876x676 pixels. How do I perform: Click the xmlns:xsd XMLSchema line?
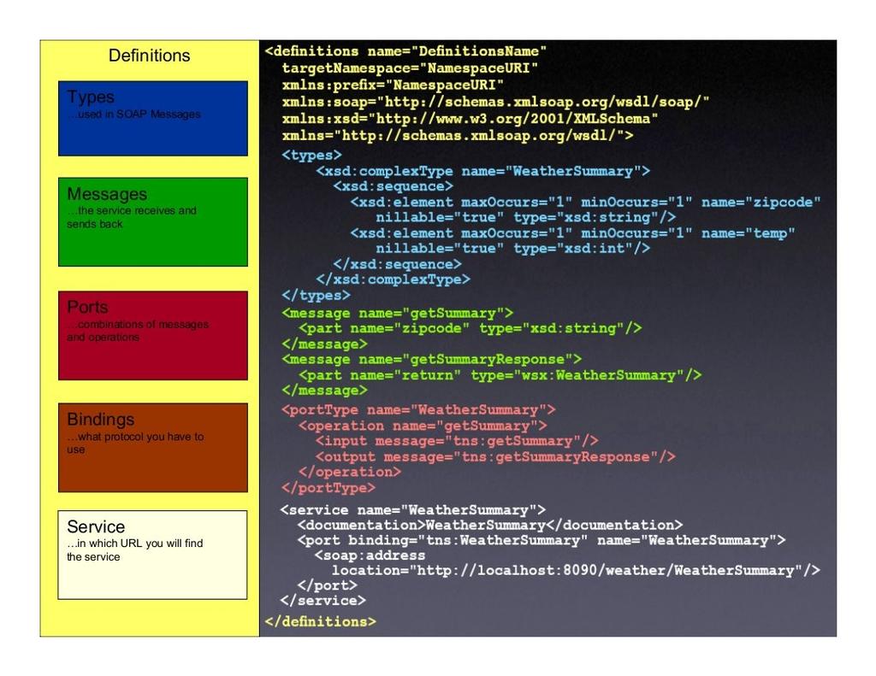pyautogui.click(x=470, y=119)
